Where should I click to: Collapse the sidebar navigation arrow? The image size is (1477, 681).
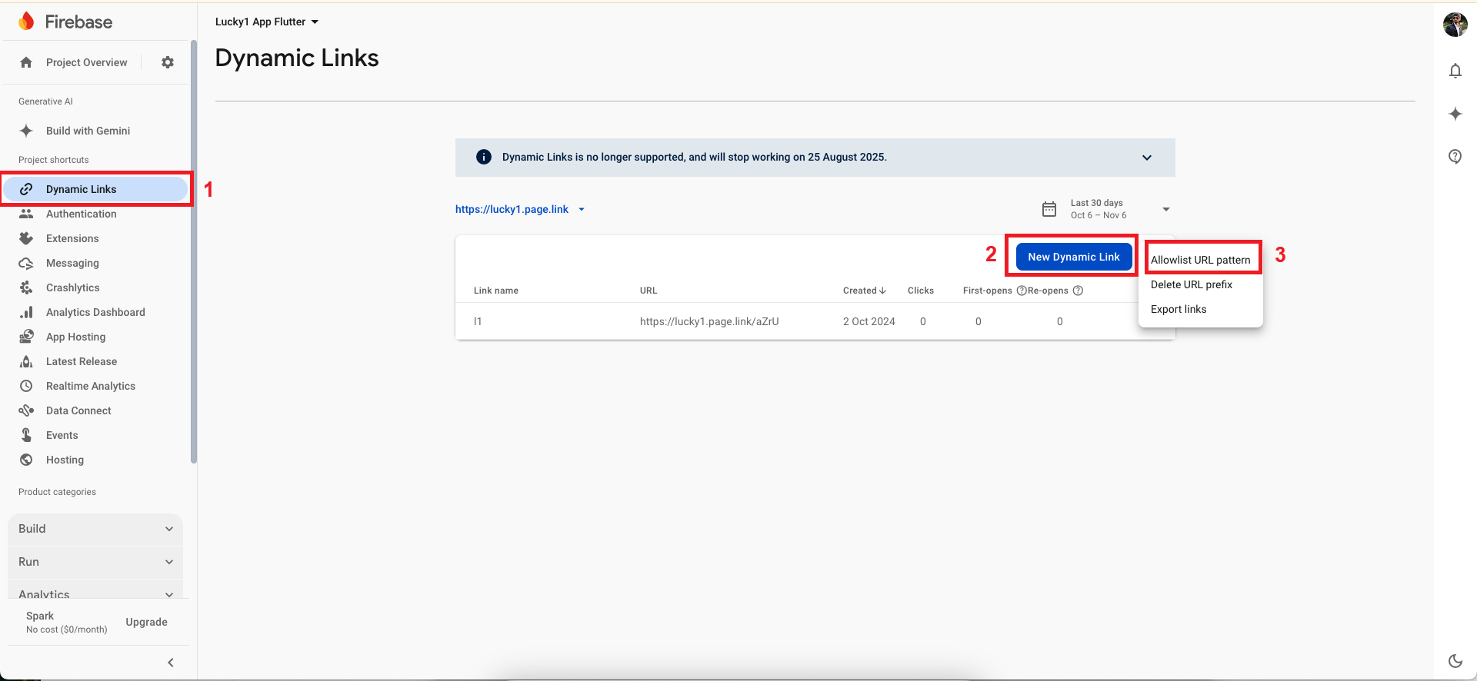pyautogui.click(x=171, y=662)
